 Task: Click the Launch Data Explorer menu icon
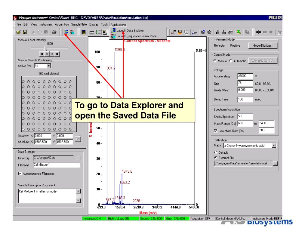coord(113,30)
